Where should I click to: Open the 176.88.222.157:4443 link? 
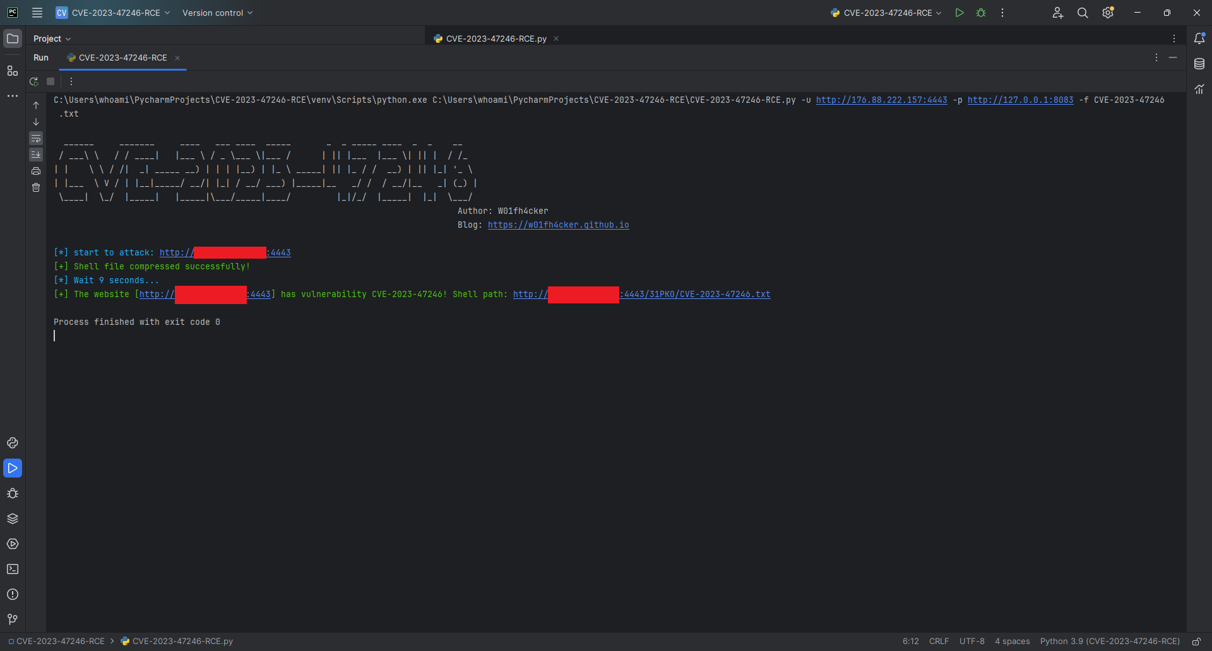(881, 100)
